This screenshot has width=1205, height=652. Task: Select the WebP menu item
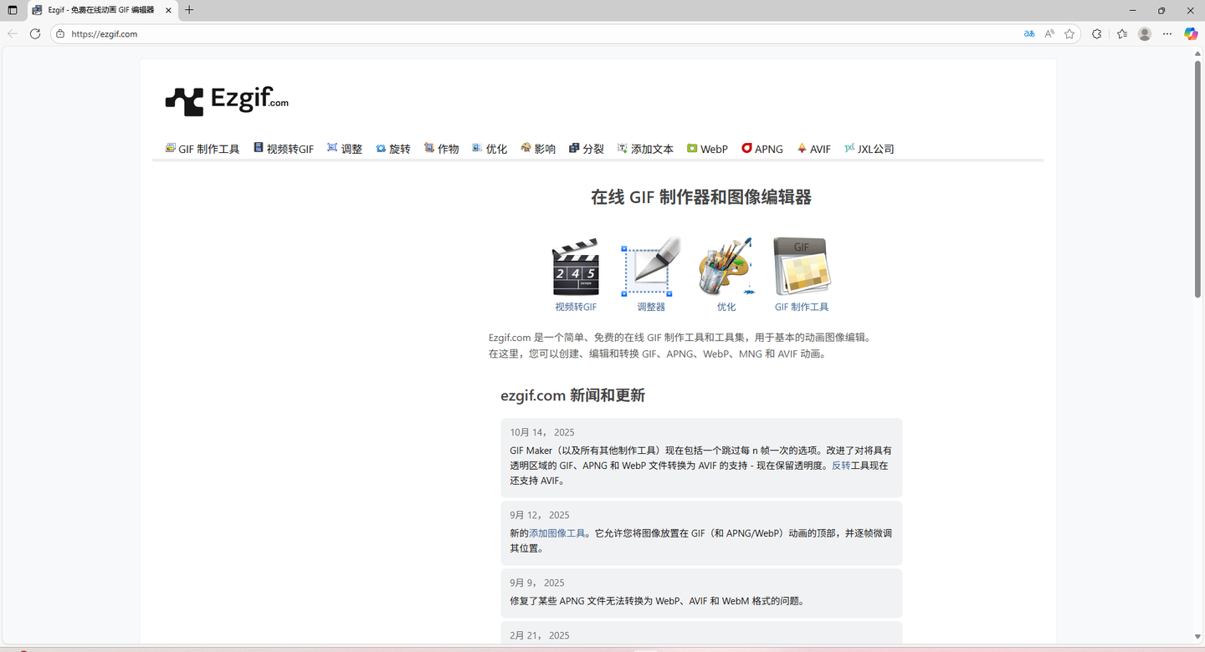coord(708,149)
